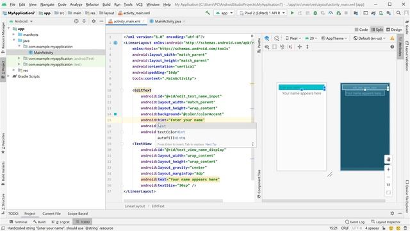410x231 pixels.
Task: Open the app run configuration dropdown
Action: pyautogui.click(x=224, y=13)
